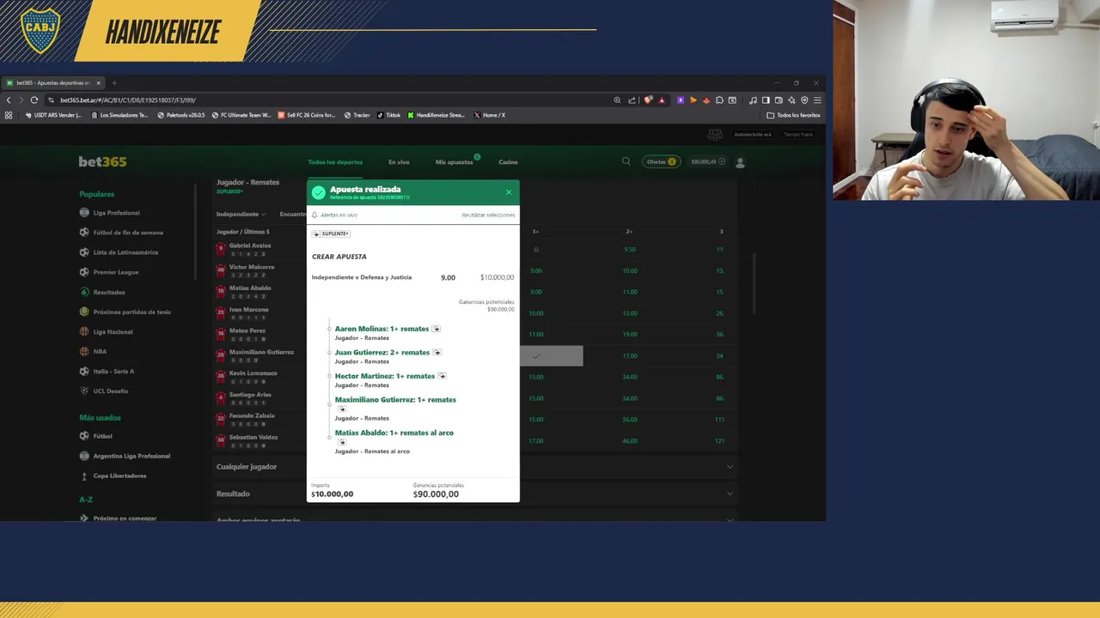Viewport: 1100px width, 618px height.
Task: Click Reutilizar selecciones link
Action: [x=488, y=215]
